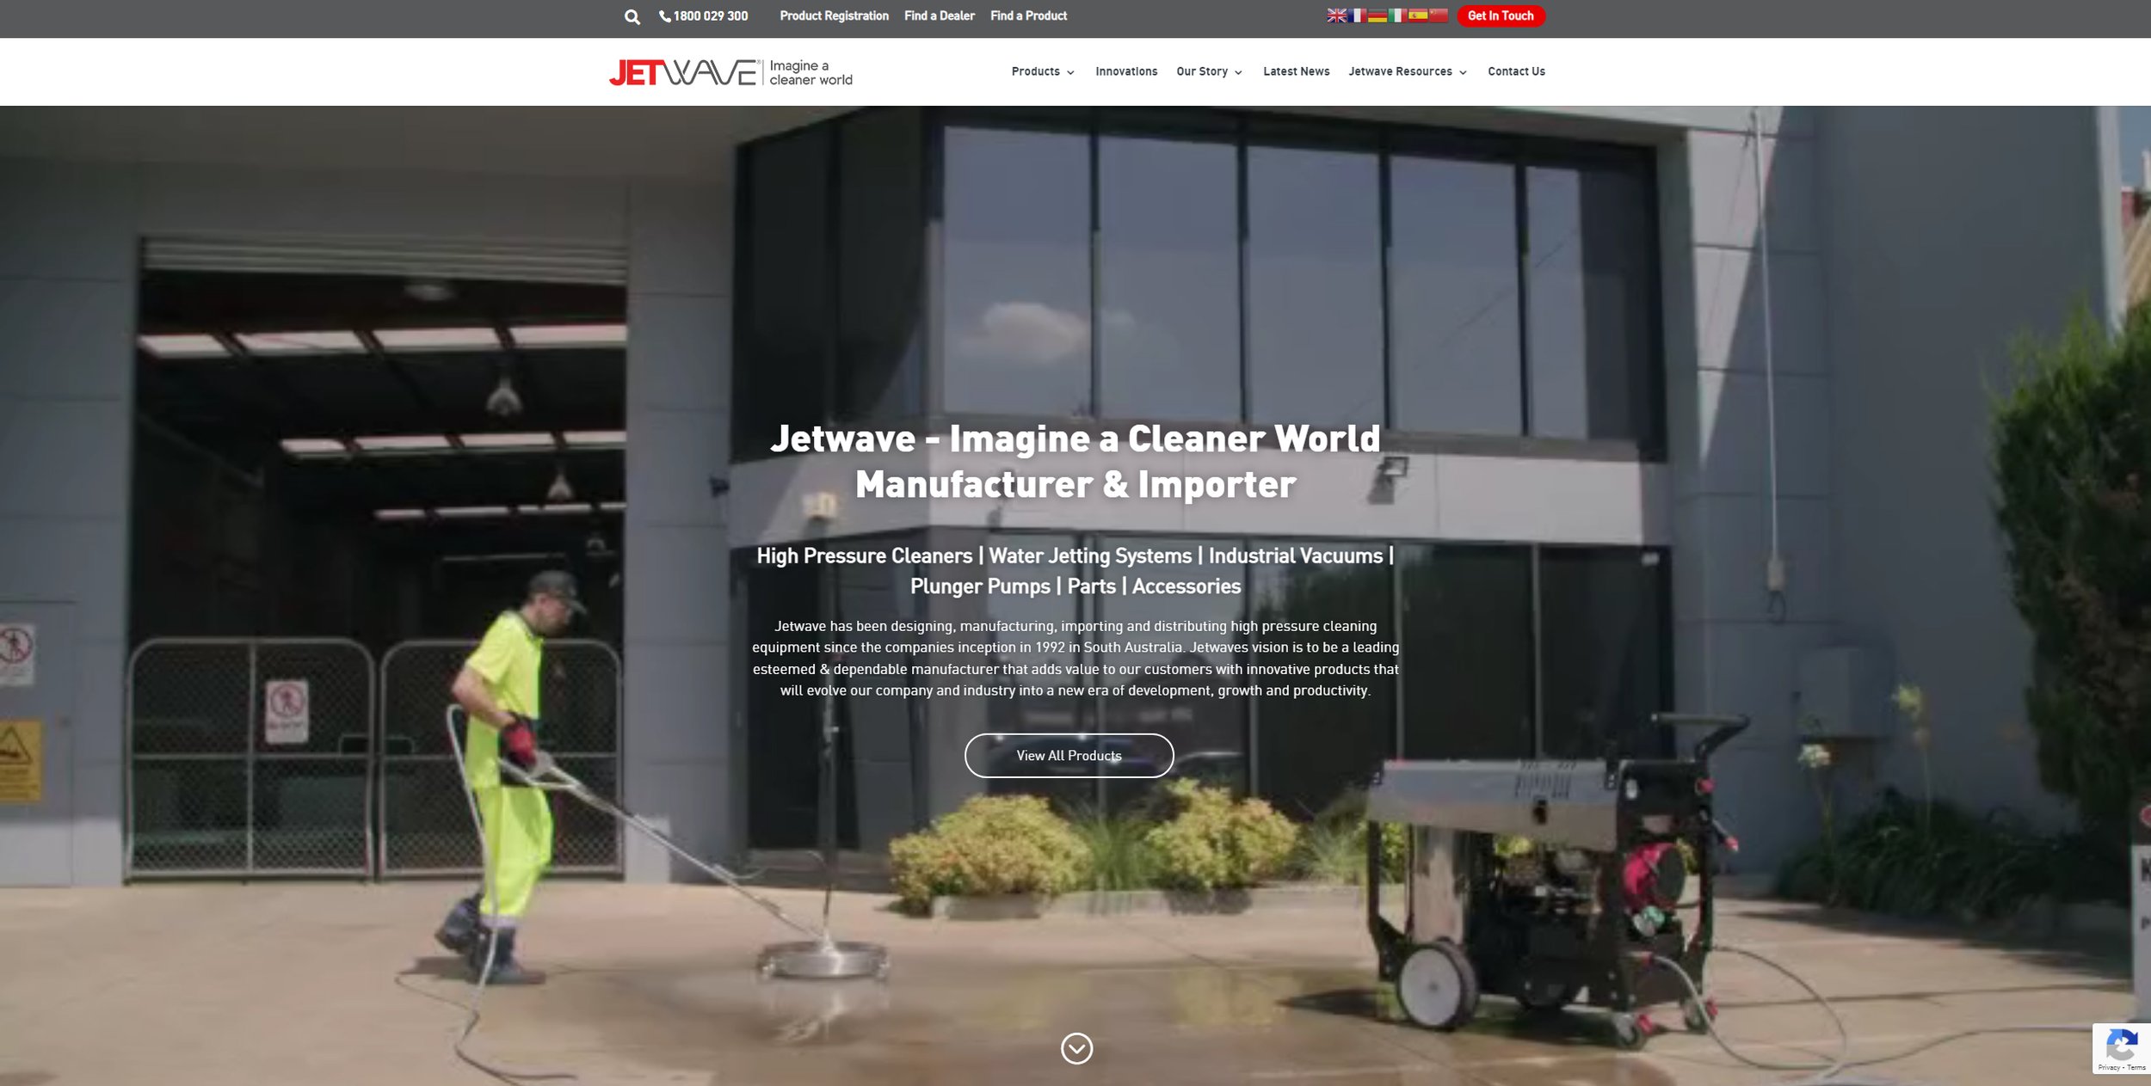Open the Innovations menu item
Screen dimensions: 2151x1086
[1126, 72]
